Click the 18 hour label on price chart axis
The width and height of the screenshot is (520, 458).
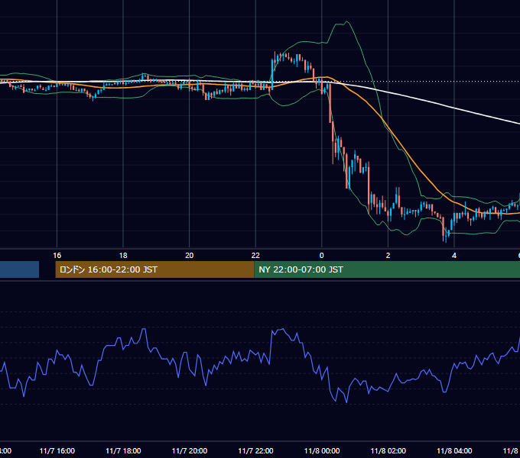click(x=123, y=256)
